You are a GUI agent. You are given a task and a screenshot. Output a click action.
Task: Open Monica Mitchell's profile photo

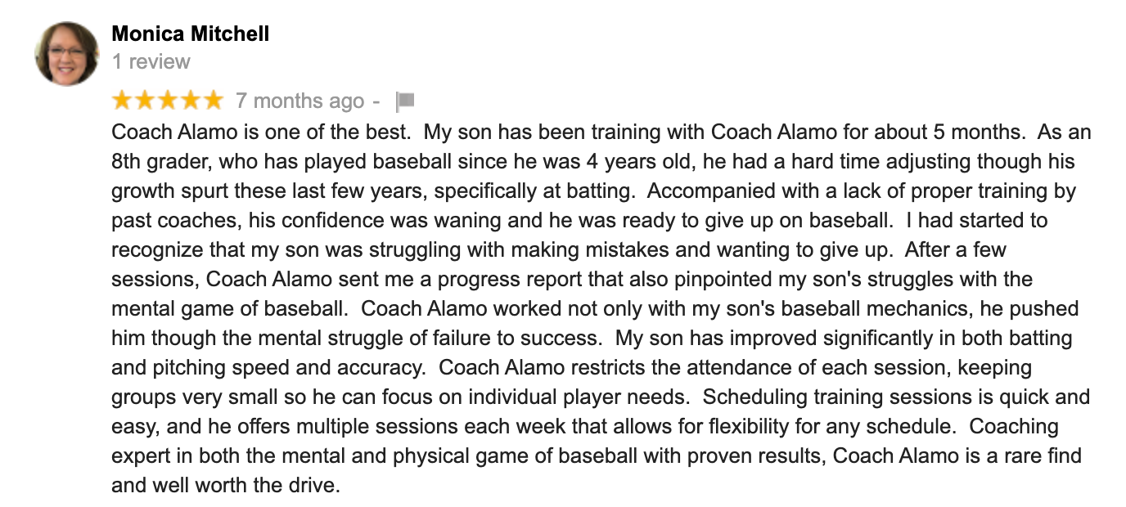click(x=67, y=54)
